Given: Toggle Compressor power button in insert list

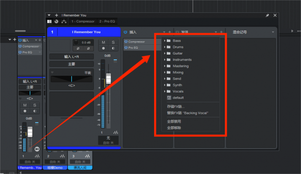Looking at the screenshot, I should tap(126, 42).
